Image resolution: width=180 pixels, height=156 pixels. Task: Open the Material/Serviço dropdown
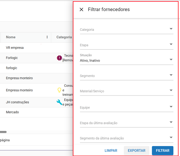(x=126, y=91)
